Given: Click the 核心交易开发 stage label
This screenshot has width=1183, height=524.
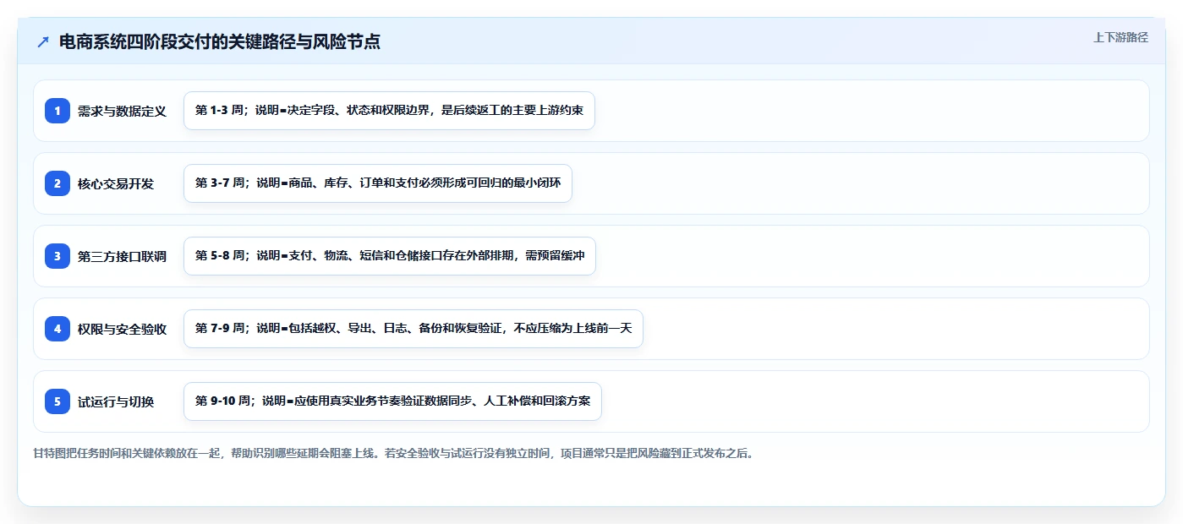Looking at the screenshot, I should pyautogui.click(x=116, y=183).
